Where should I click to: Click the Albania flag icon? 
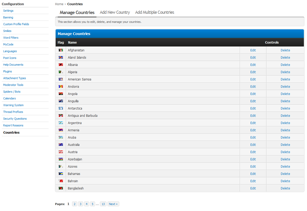point(61,65)
